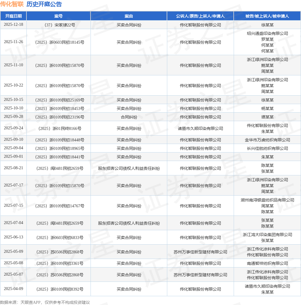Click defendant 罗某某
Screen dimensions: 301x305
(x=267, y=39)
